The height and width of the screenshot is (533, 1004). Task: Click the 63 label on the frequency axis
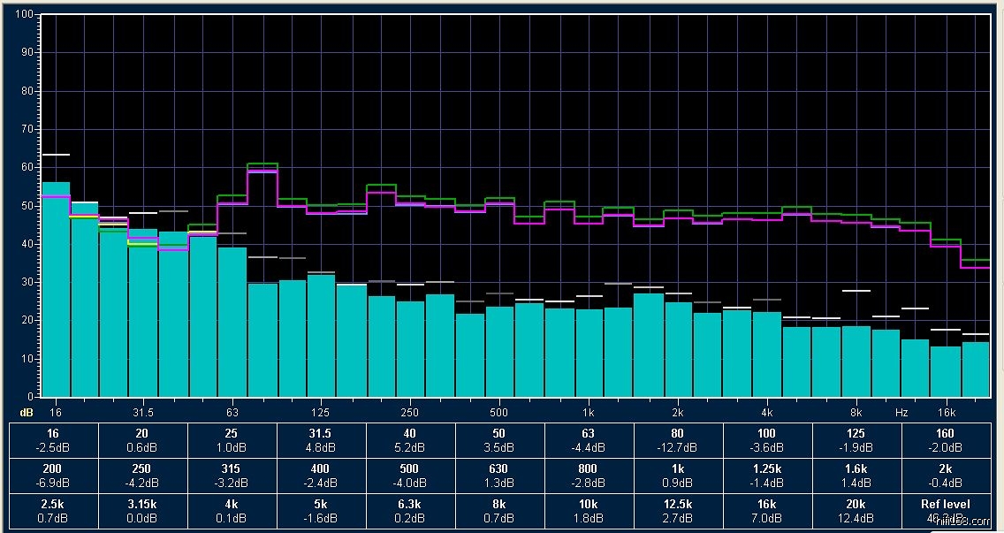232,413
